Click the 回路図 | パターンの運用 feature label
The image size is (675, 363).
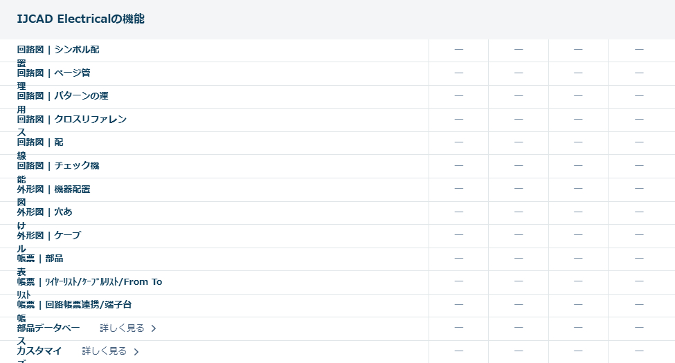[x=62, y=96]
